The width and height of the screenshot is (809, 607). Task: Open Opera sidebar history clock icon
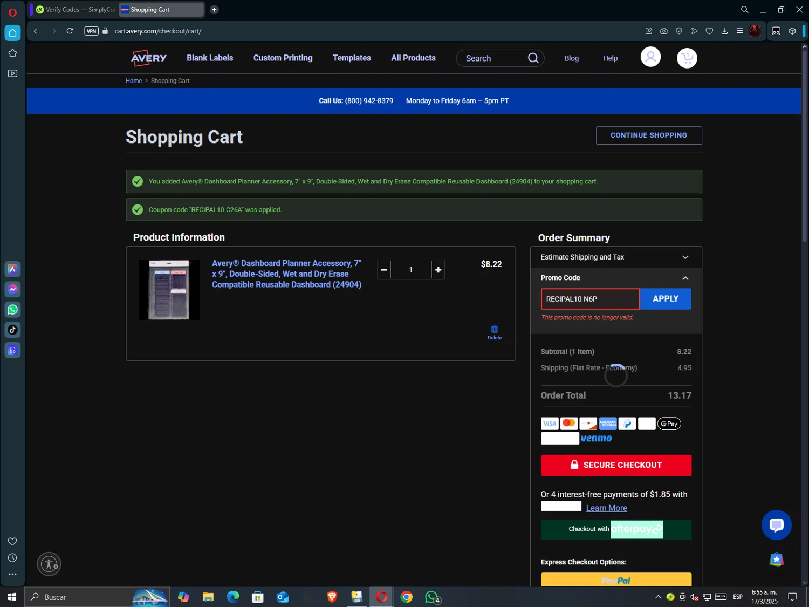tap(12, 558)
